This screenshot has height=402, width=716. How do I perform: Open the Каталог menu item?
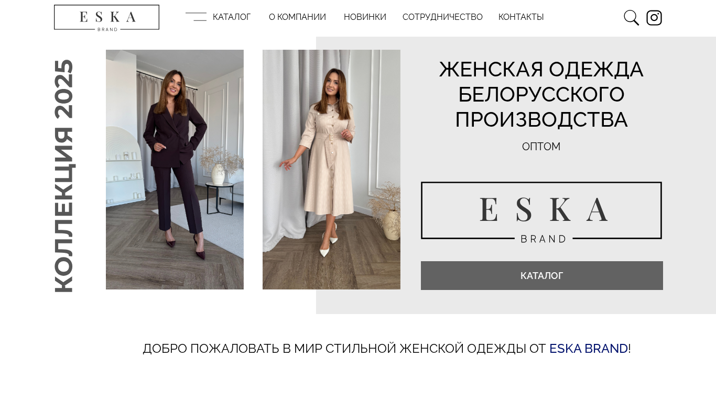(x=232, y=17)
